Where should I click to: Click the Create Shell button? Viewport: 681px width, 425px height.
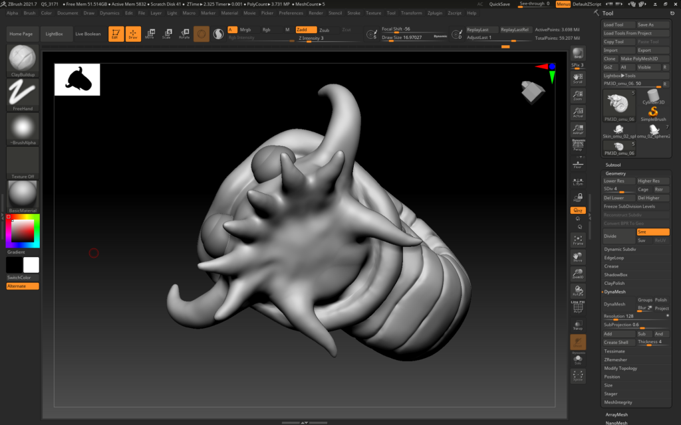(619, 342)
